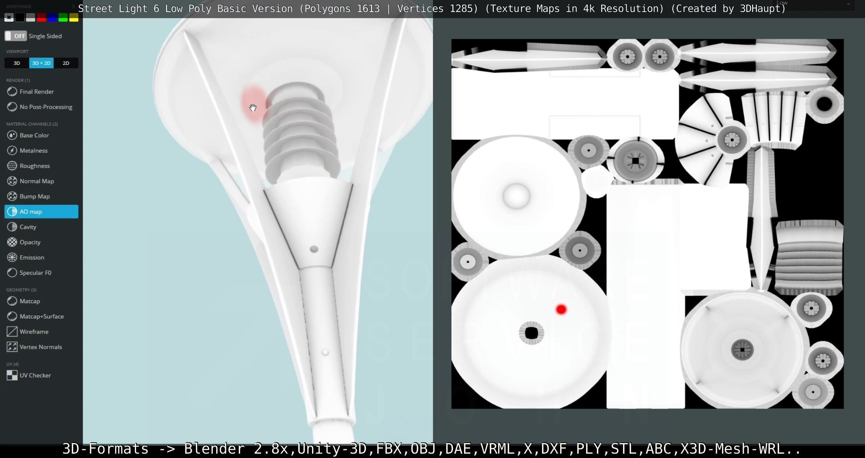Click the red dot on the UV map
The height and width of the screenshot is (458, 865).
point(561,309)
